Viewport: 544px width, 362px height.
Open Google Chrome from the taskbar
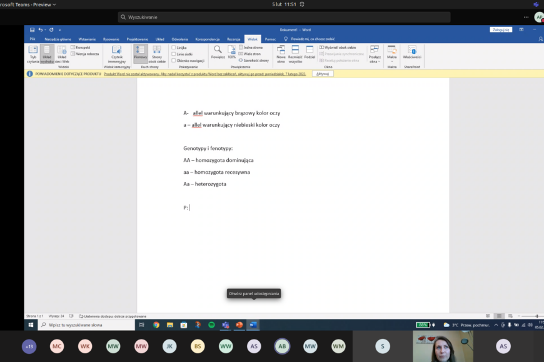point(156,325)
